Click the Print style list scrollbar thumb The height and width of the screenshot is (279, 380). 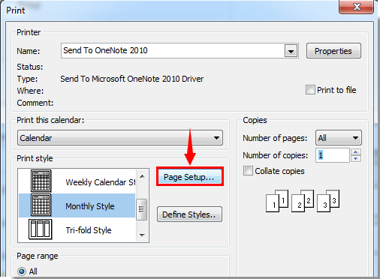click(x=141, y=209)
